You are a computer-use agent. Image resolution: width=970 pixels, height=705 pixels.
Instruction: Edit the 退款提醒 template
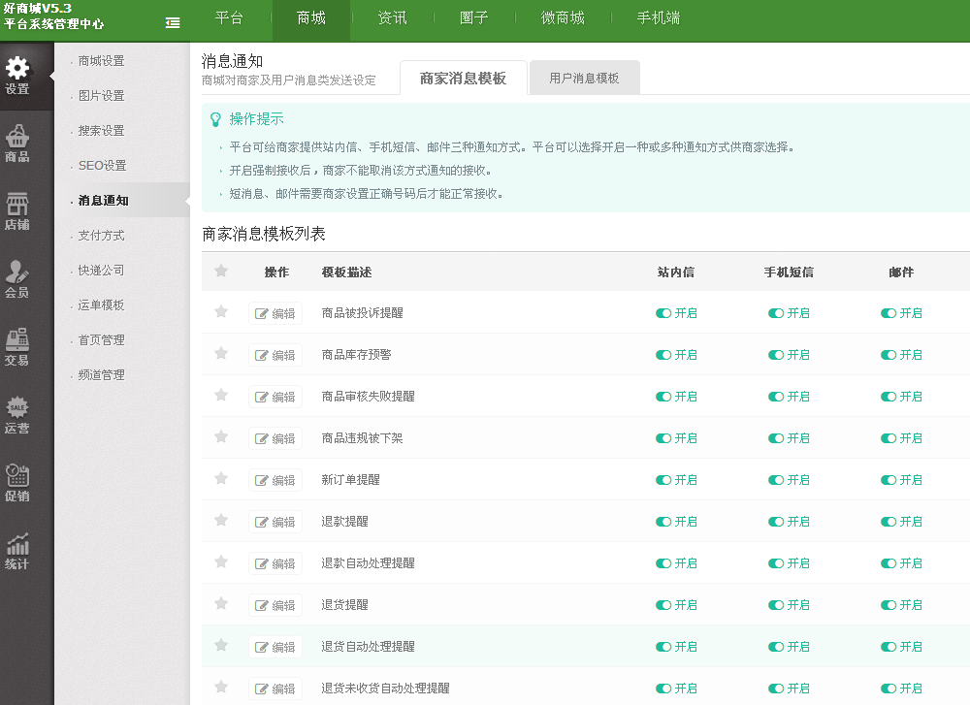click(x=275, y=522)
